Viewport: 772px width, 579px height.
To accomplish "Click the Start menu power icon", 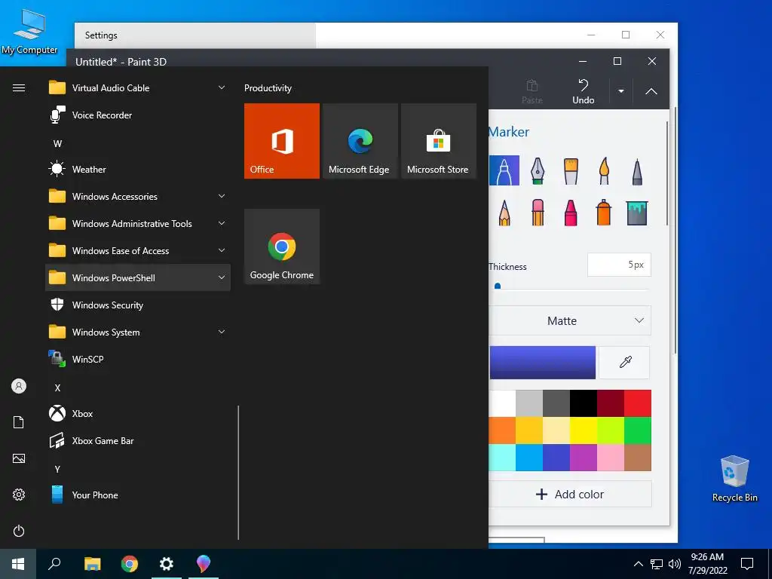I will (x=19, y=531).
